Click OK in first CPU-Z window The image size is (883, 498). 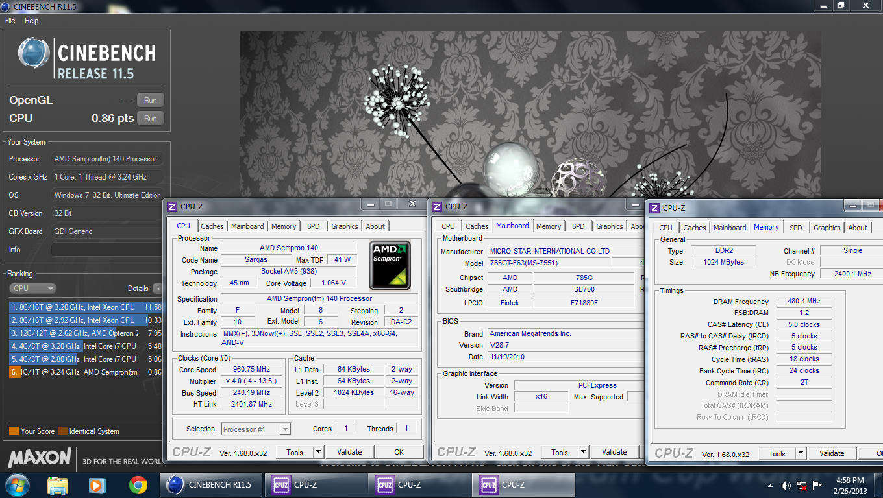[399, 452]
